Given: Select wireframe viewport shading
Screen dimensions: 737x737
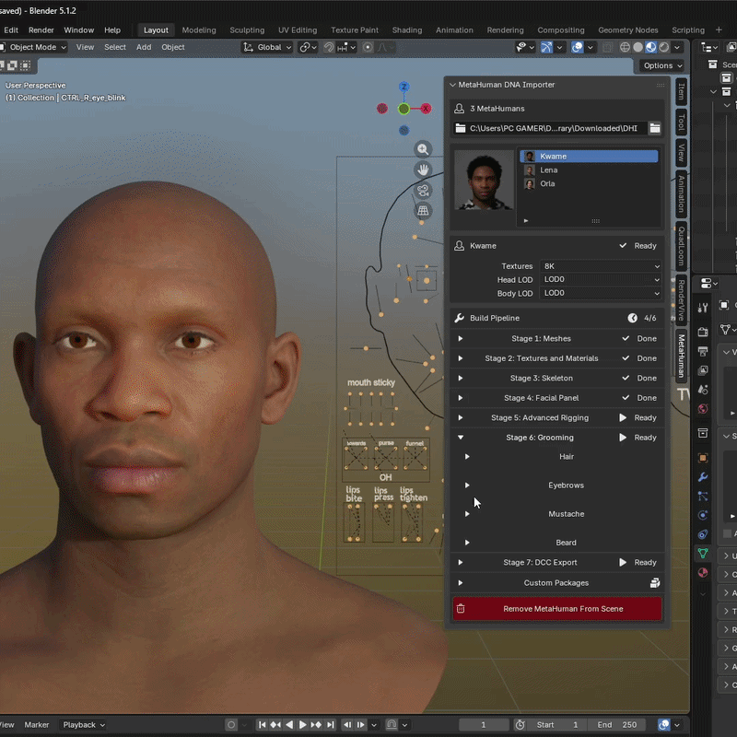Looking at the screenshot, I should pos(625,47).
